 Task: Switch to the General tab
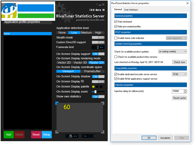click(x=118, y=9)
